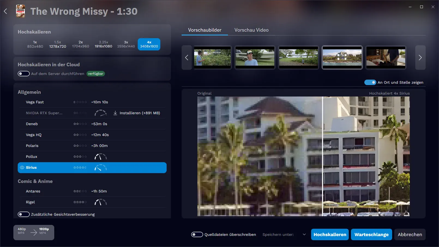Screen dimensions: 439x247
Task: Select the 2x 1704x960 upscale option
Action: (80, 44)
